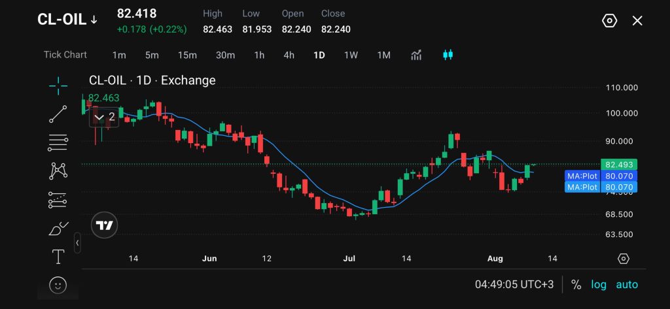
Task: Click the 100.000 price axis label
Action: point(622,114)
